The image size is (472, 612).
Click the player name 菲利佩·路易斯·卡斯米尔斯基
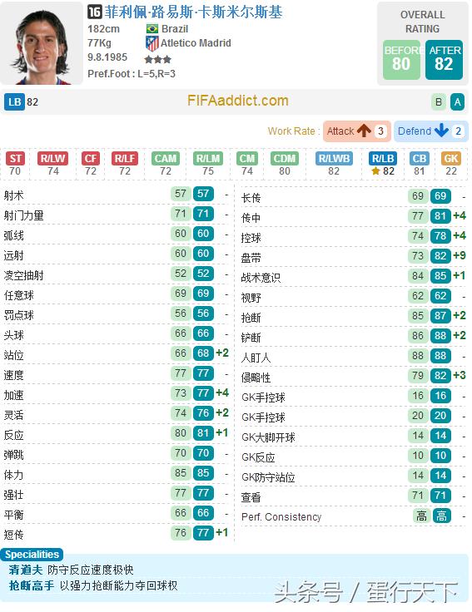[x=193, y=12]
